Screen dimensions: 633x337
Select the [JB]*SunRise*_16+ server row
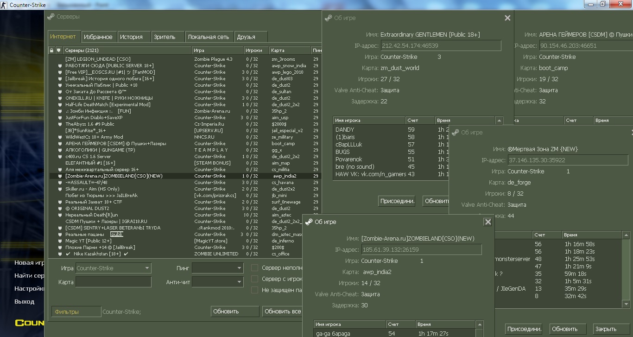(x=185, y=131)
